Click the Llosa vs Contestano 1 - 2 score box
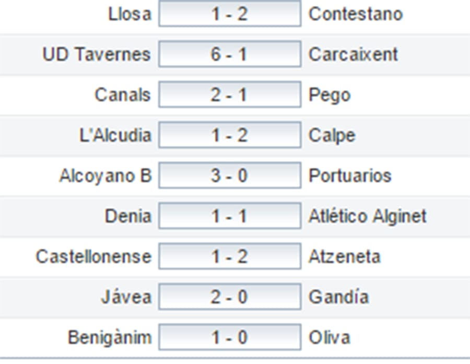Screen dimensions: 470x364 point(230,14)
